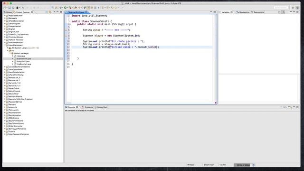Collapse the (default package) node

10,53
